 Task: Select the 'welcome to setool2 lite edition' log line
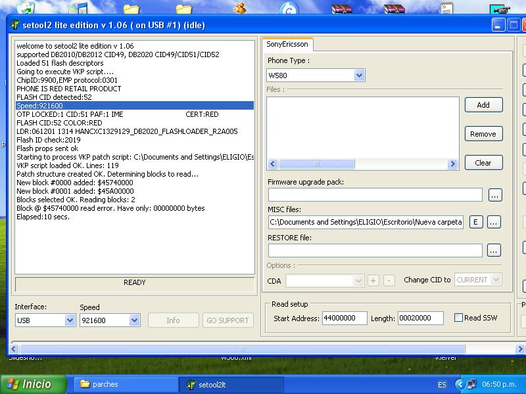[75, 46]
